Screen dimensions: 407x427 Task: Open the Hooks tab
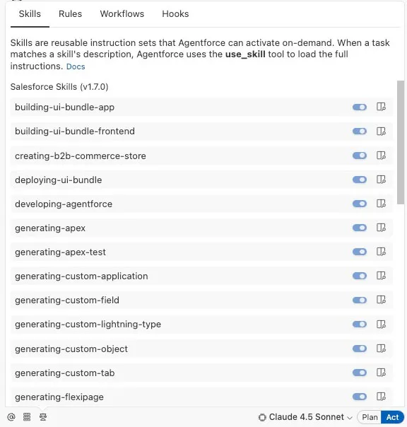[x=175, y=14]
